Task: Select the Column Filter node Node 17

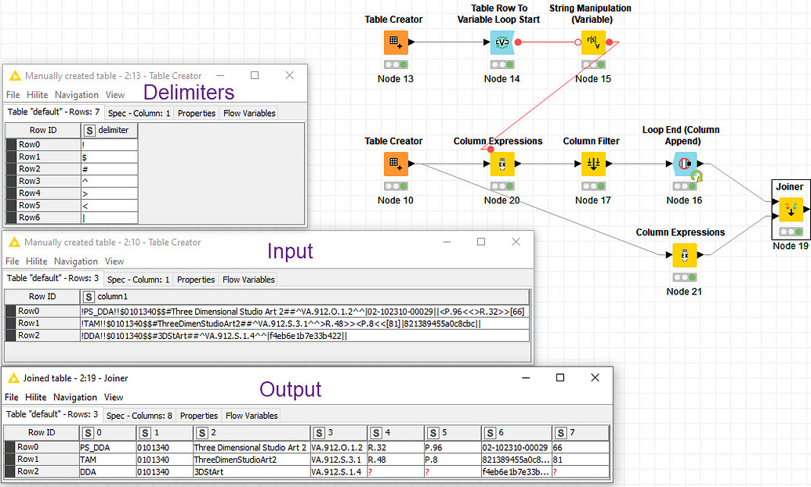Action: 593,164
